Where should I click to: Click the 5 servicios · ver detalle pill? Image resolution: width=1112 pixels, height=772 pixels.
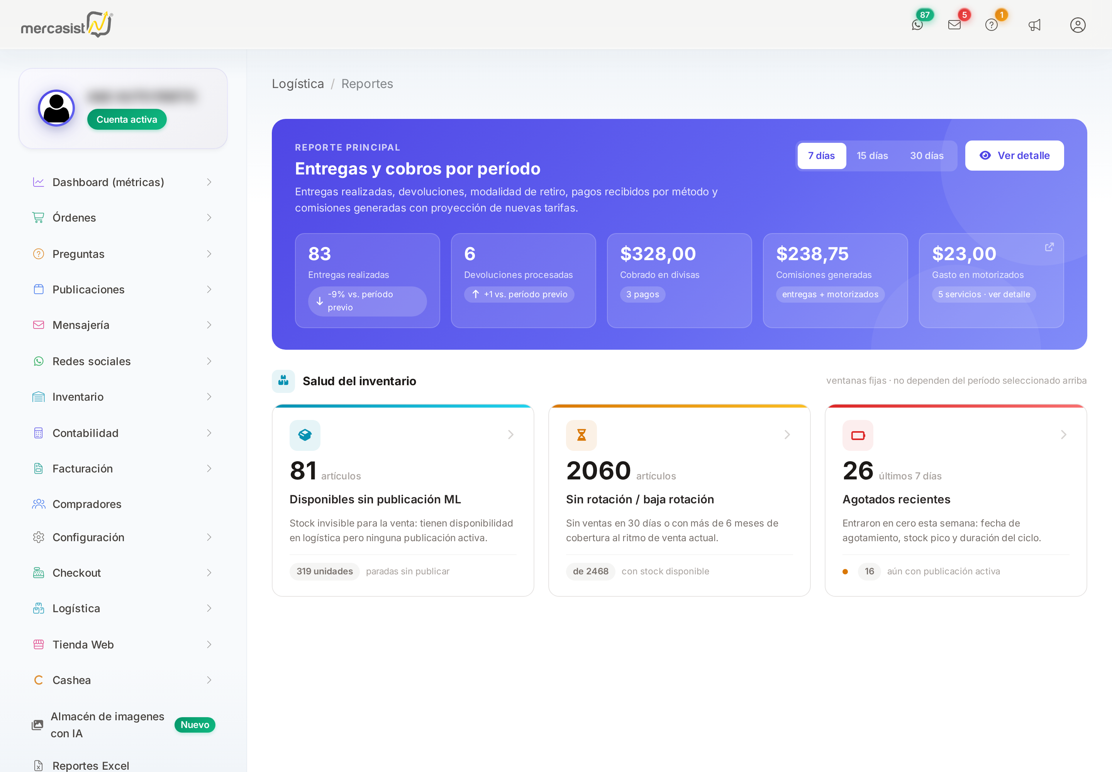[x=984, y=295]
